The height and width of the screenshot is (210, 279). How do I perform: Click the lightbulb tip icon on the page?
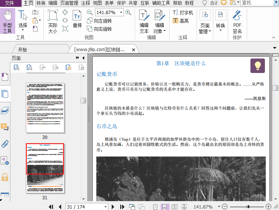click(257, 66)
